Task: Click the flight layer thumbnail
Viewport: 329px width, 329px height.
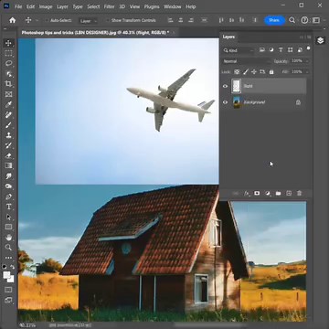Action: point(237,86)
